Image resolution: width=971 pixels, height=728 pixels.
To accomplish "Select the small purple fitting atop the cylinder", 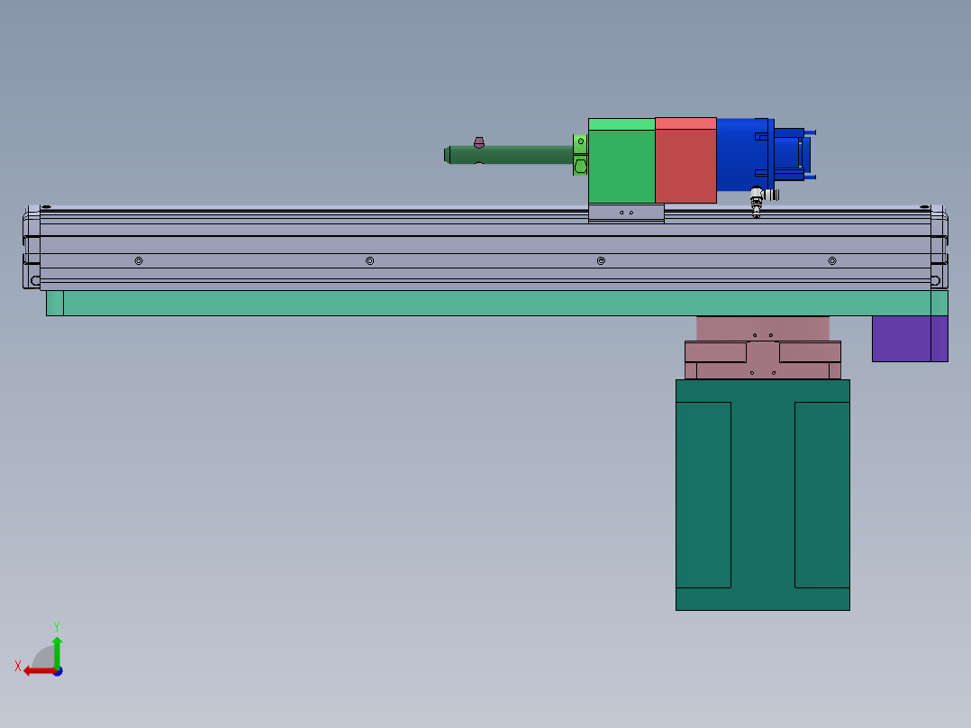I will [x=478, y=142].
